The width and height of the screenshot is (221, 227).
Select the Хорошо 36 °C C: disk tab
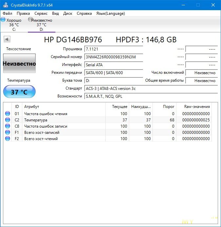point(13,25)
